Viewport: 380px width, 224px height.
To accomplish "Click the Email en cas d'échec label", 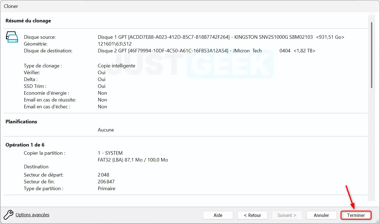I will [47, 107].
